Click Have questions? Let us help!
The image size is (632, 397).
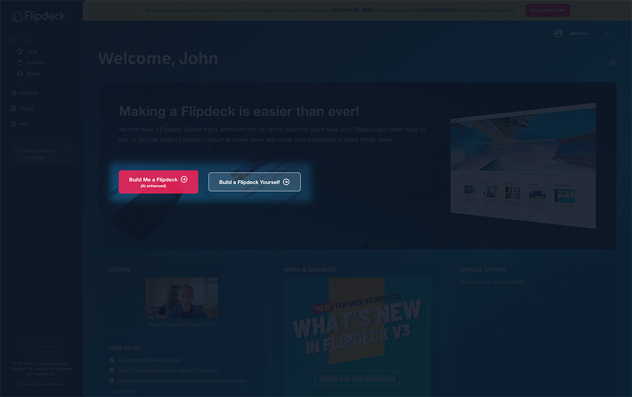tap(41, 153)
